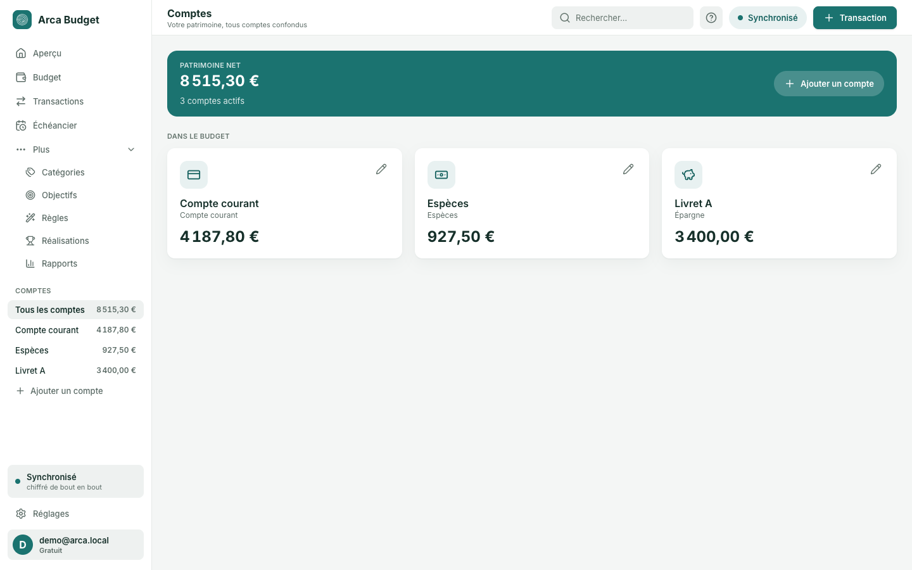
Task: Click the magnifier icon in search box
Action: pos(565,18)
